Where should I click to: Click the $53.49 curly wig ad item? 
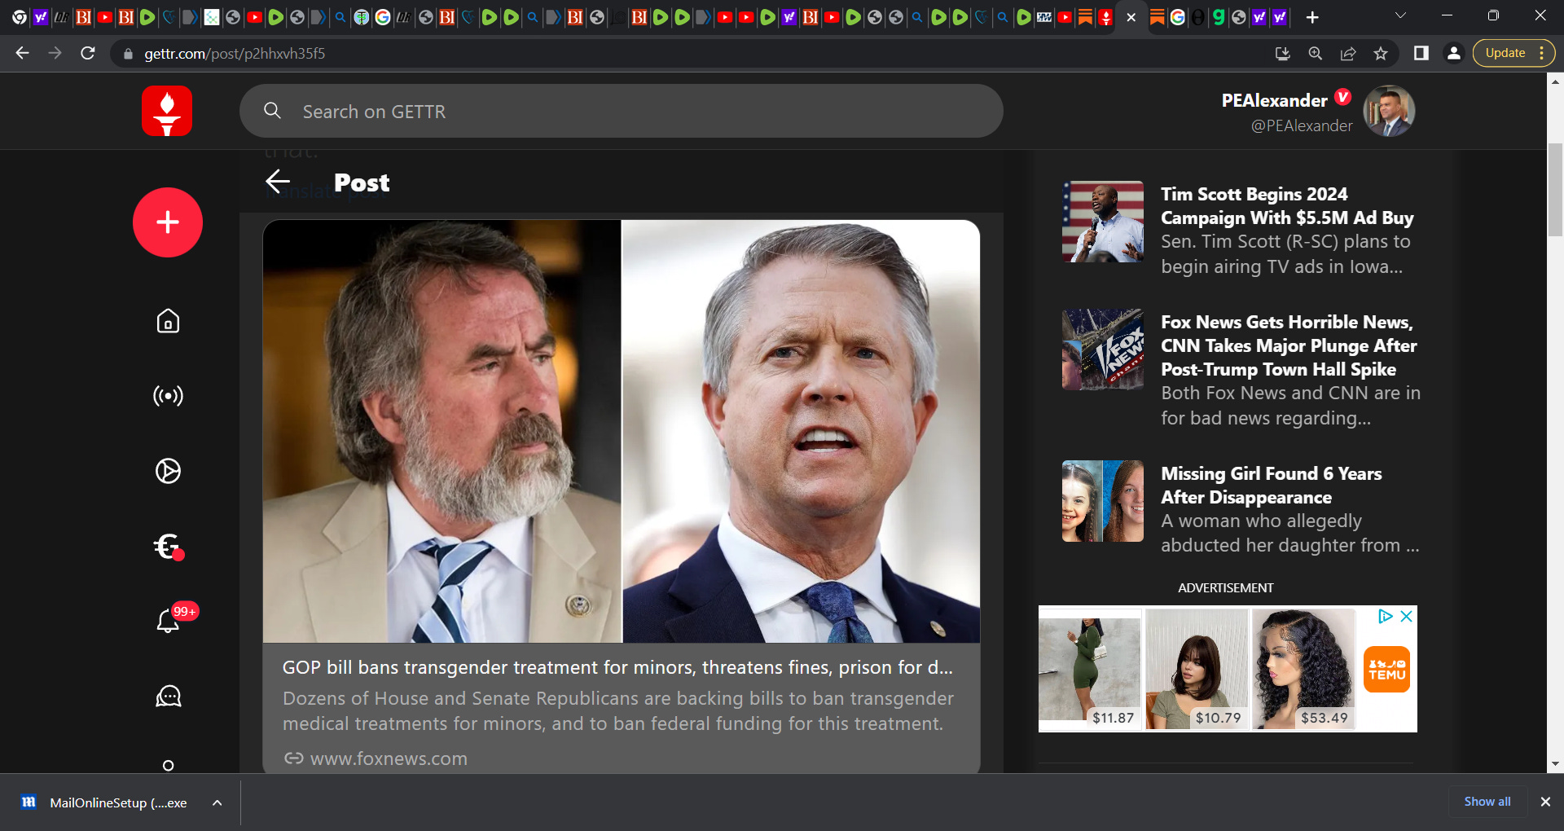click(x=1303, y=670)
